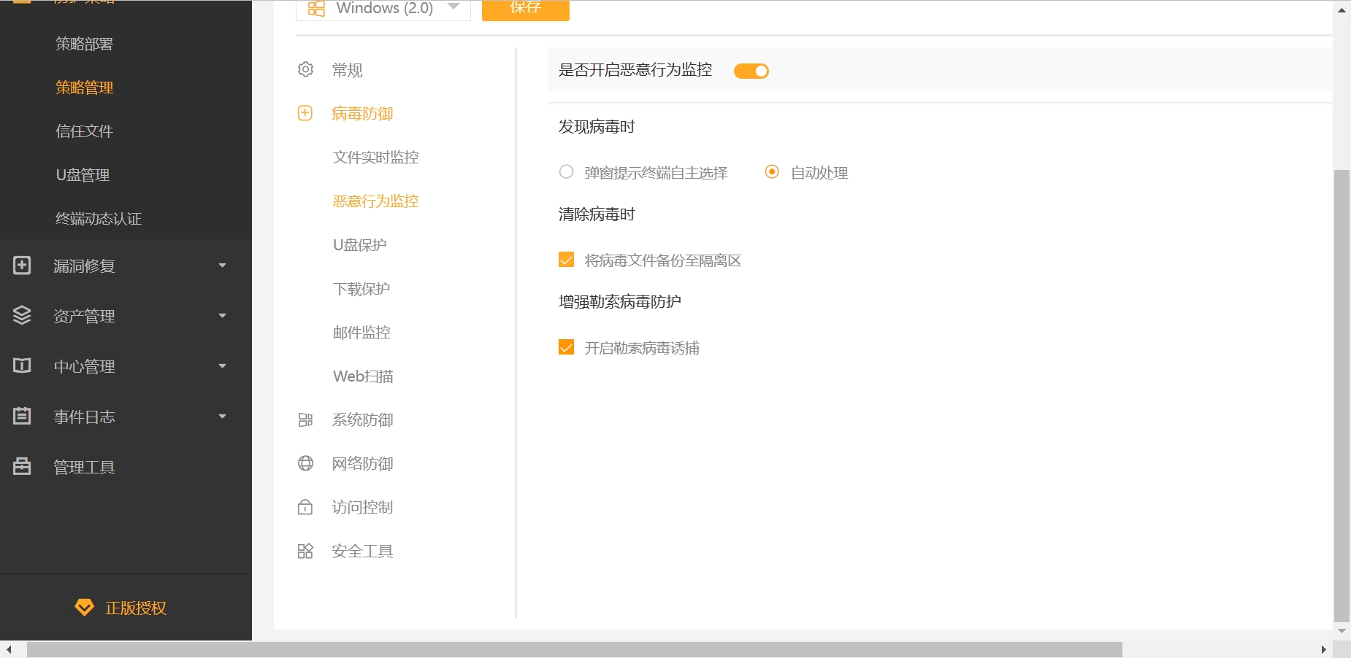
Task: Click the 管理工具 toolbox icon
Action: (22, 466)
